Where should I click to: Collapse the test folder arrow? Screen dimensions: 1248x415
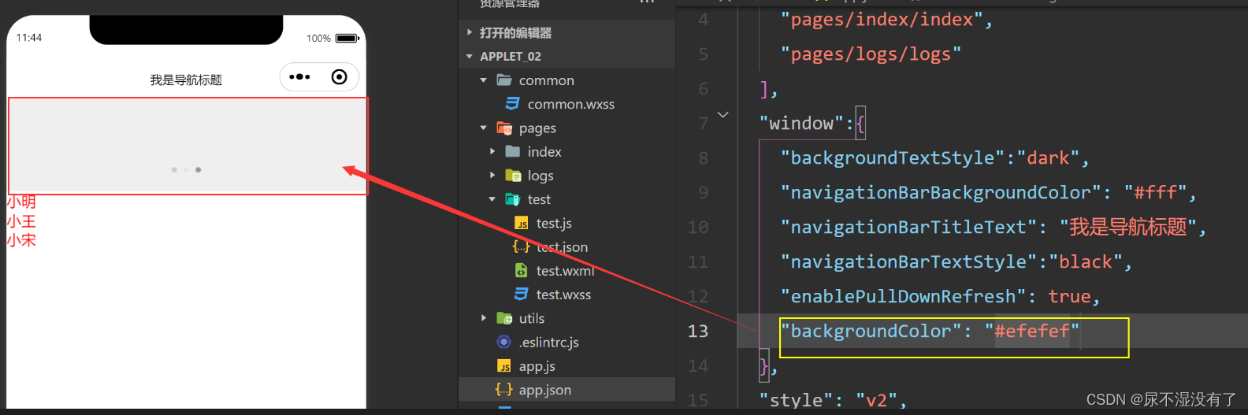(492, 199)
